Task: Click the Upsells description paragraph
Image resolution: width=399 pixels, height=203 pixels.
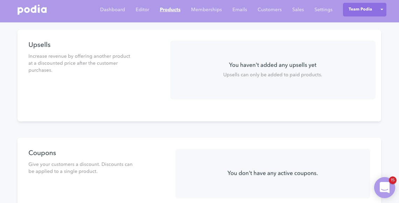Action: (79, 63)
